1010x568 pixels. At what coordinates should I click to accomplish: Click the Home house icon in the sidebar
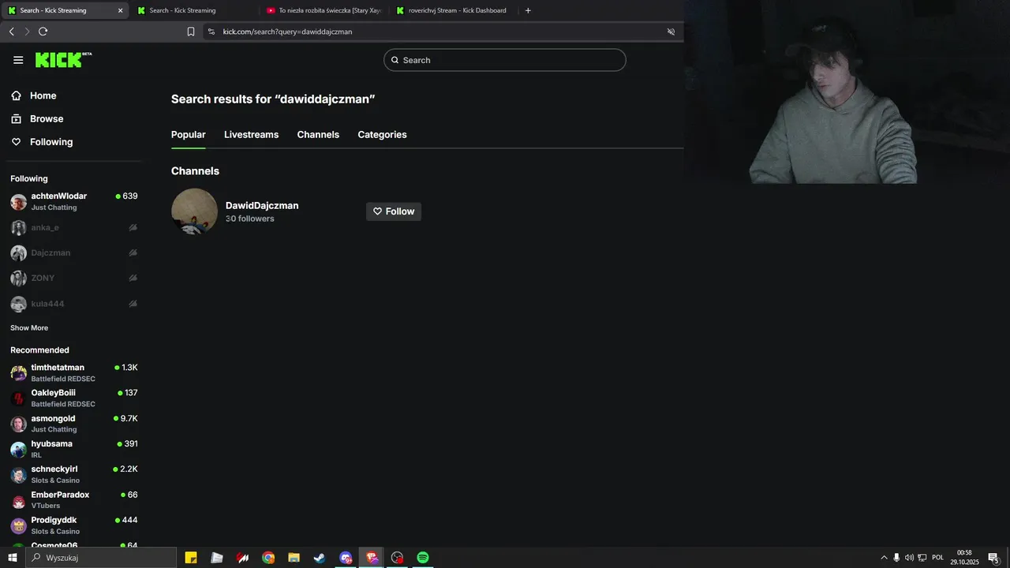click(16, 95)
